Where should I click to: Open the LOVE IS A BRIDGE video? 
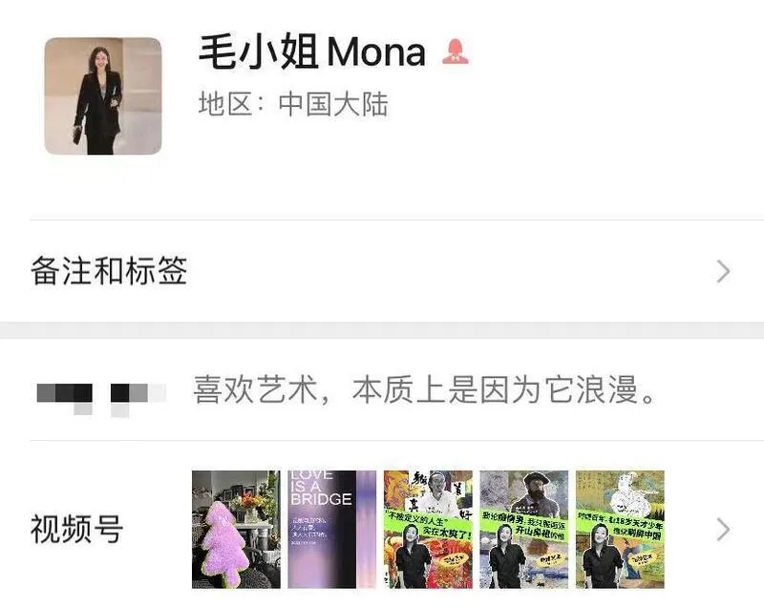(x=331, y=529)
